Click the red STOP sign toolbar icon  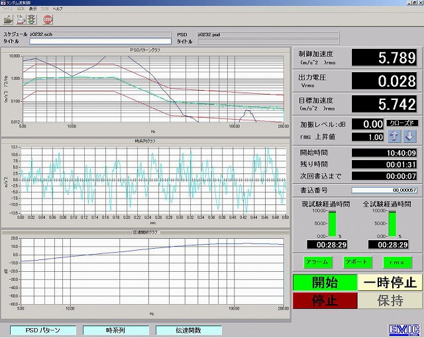pyautogui.click(x=48, y=19)
